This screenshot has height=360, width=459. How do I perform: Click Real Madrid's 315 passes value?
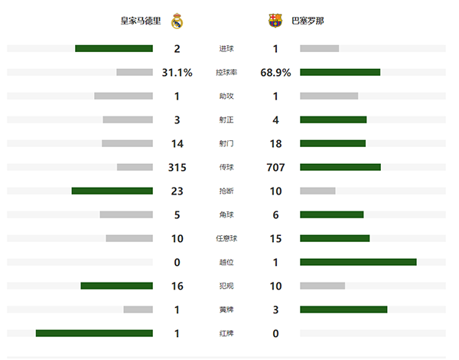(177, 167)
